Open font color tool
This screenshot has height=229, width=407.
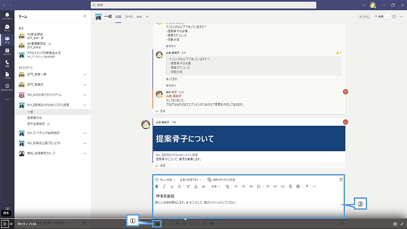[196, 186]
